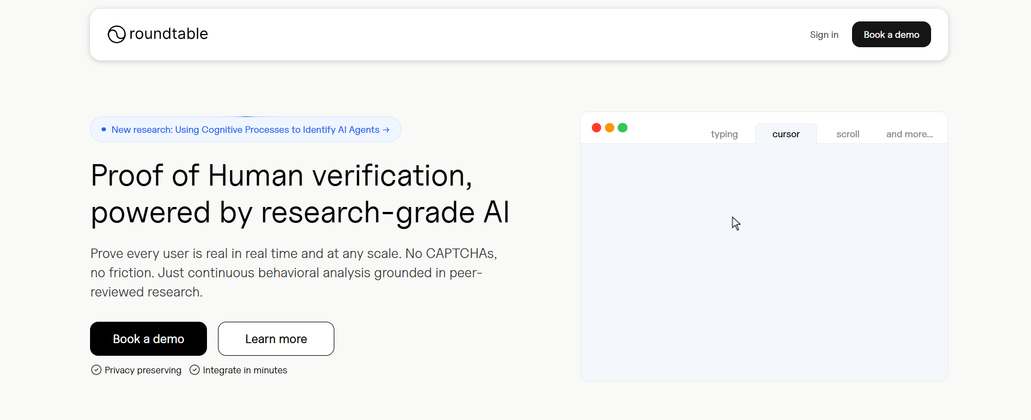This screenshot has width=1031, height=420.
Task: Click the roundtable circular logo icon
Action: pyautogui.click(x=116, y=34)
